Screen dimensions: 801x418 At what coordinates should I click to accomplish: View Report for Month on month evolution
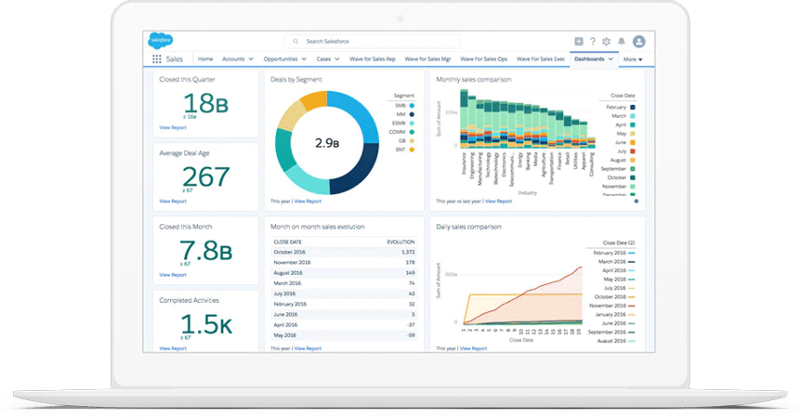coord(308,348)
